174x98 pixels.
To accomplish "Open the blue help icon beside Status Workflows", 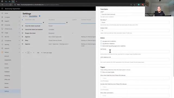I will click(40, 16).
